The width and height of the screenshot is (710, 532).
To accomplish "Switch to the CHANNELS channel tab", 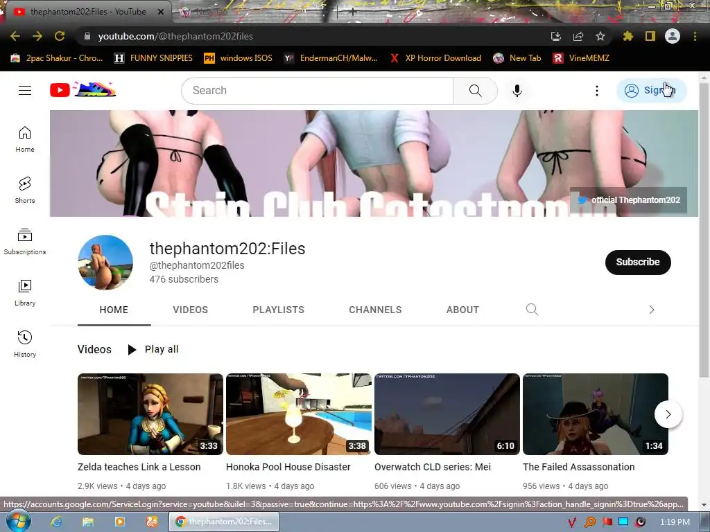I will tap(375, 310).
